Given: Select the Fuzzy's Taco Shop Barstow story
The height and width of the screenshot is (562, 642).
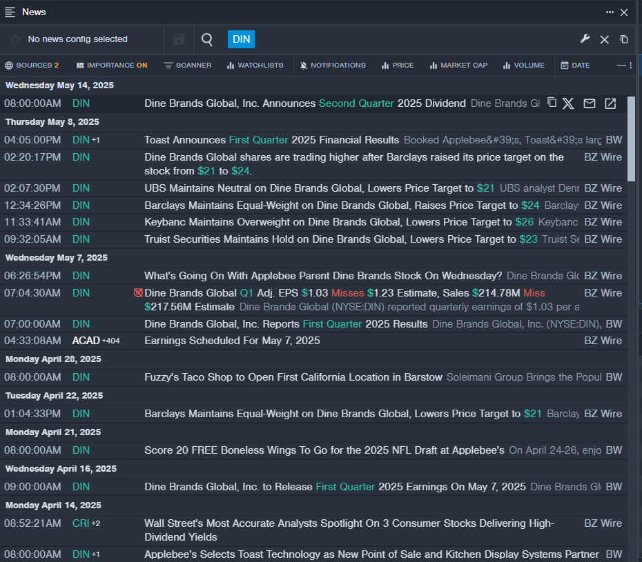Looking at the screenshot, I should click(x=293, y=377).
